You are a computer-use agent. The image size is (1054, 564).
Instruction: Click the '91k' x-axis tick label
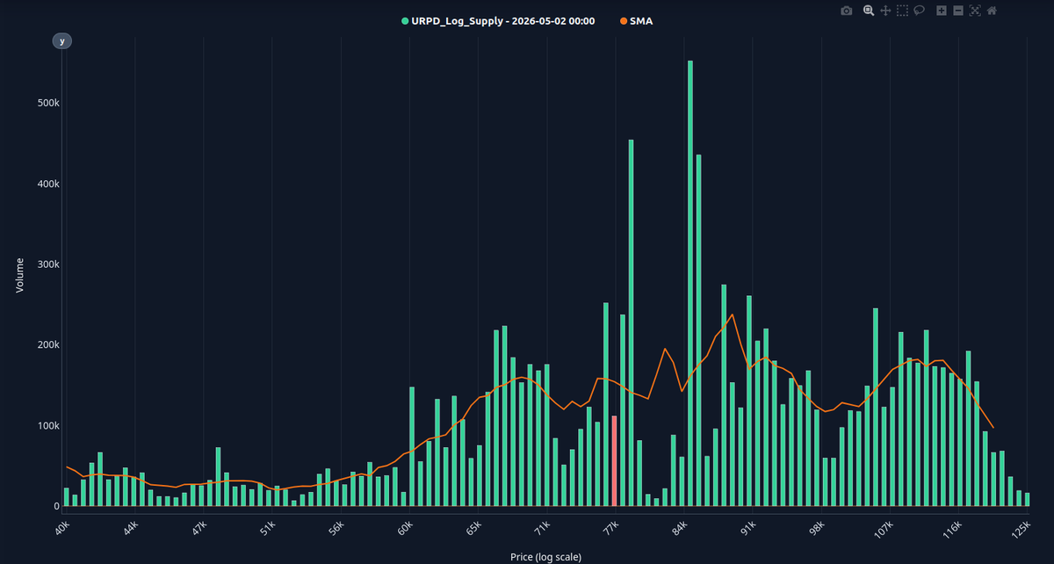(747, 529)
